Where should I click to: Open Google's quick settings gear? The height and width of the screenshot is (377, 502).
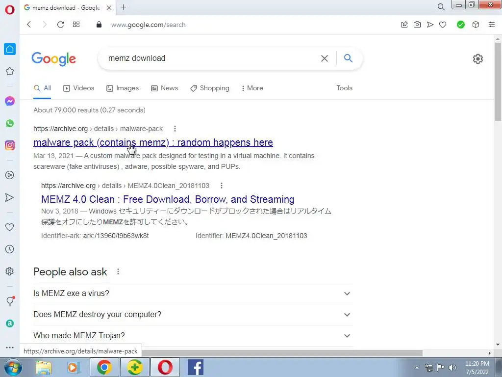click(477, 59)
